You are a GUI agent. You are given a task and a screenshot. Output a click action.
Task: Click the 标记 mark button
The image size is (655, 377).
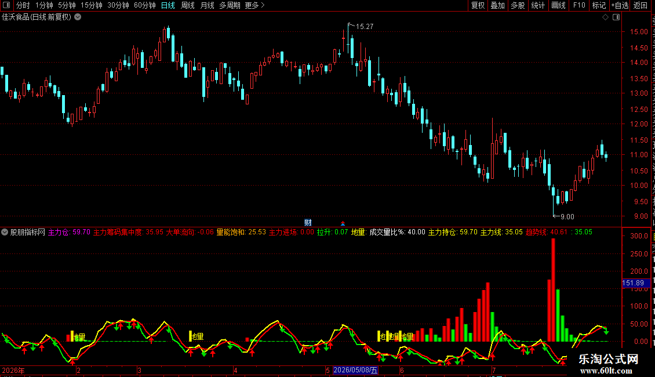point(599,5)
